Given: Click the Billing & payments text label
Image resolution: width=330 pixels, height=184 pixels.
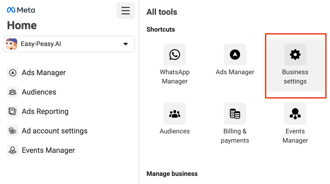Looking at the screenshot, I should [235, 136].
